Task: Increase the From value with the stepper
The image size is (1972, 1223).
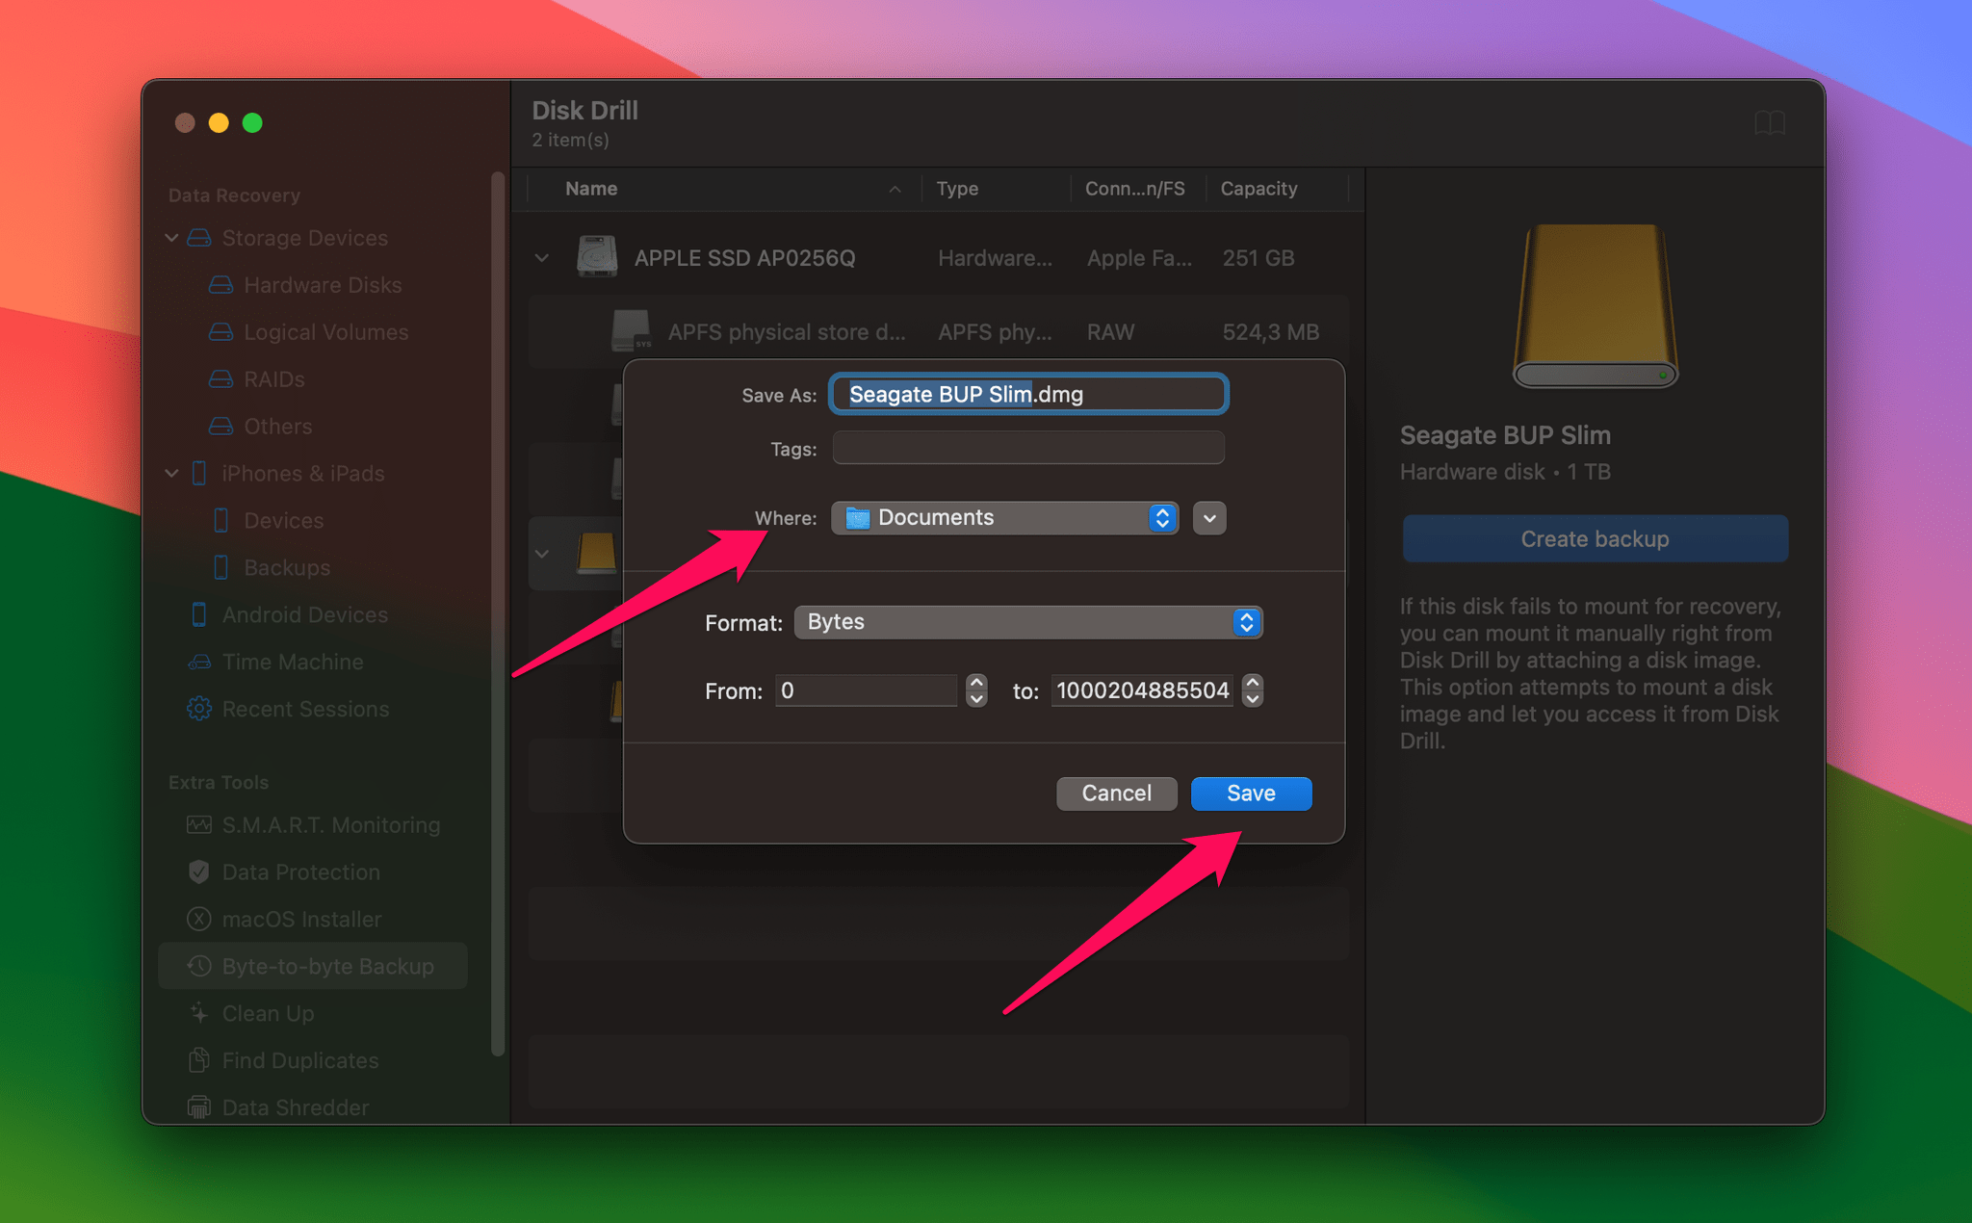Action: click(974, 684)
